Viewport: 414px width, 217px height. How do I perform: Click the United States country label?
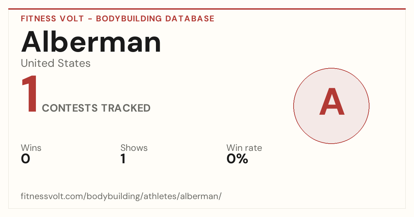[56, 63]
